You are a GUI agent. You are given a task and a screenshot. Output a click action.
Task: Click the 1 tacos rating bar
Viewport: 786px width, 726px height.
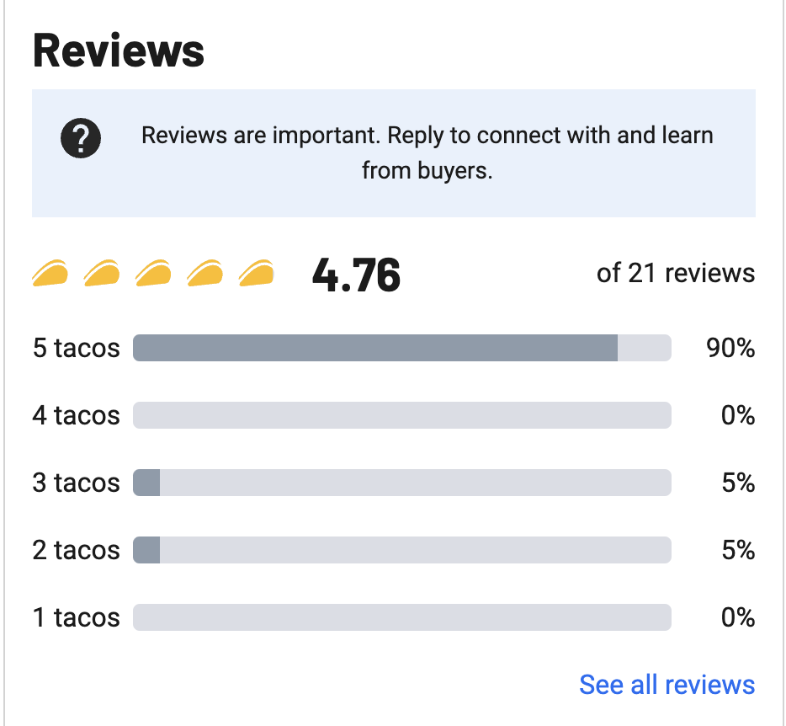[401, 617]
